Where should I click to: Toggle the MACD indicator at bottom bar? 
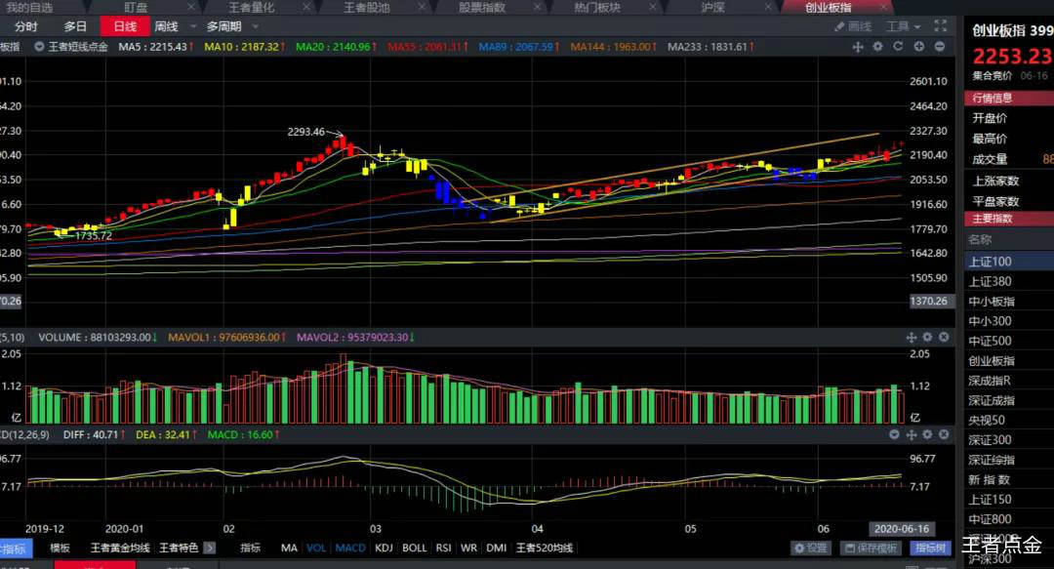(350, 549)
